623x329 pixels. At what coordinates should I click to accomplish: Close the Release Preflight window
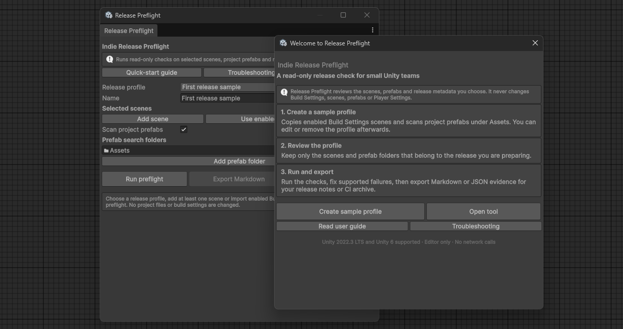click(x=367, y=15)
